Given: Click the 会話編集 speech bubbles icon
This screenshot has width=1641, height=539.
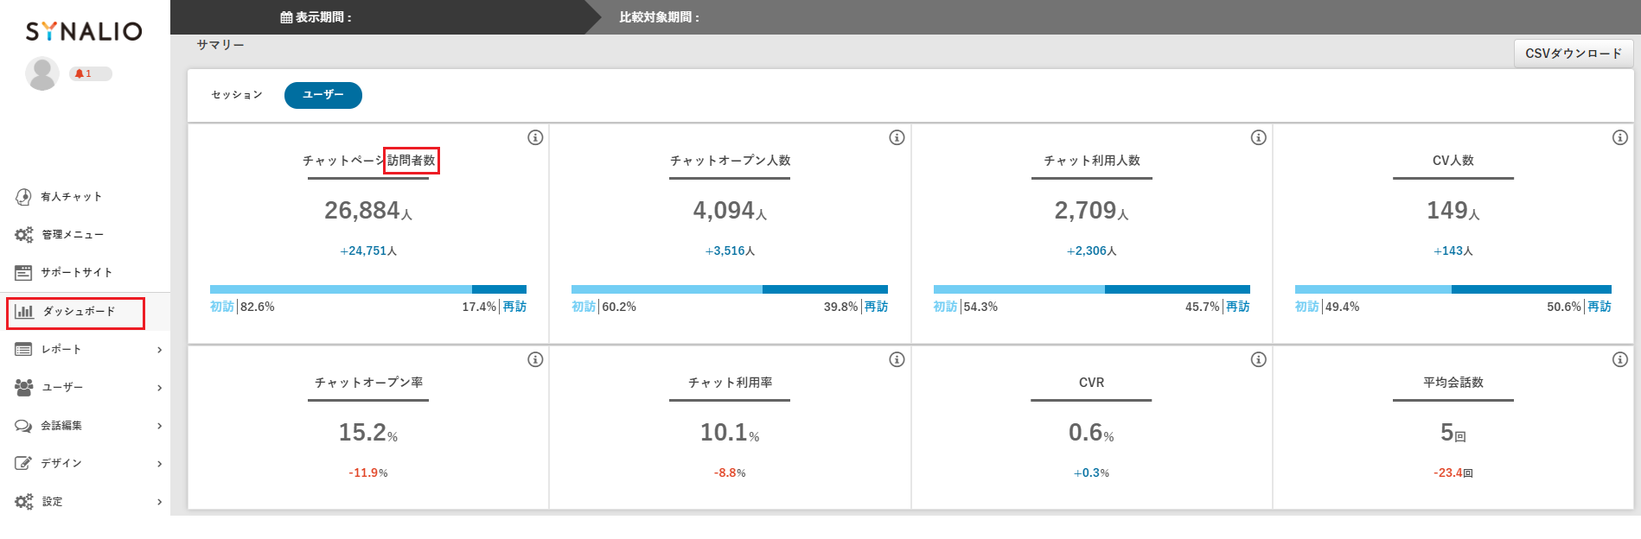Looking at the screenshot, I should [x=23, y=426].
